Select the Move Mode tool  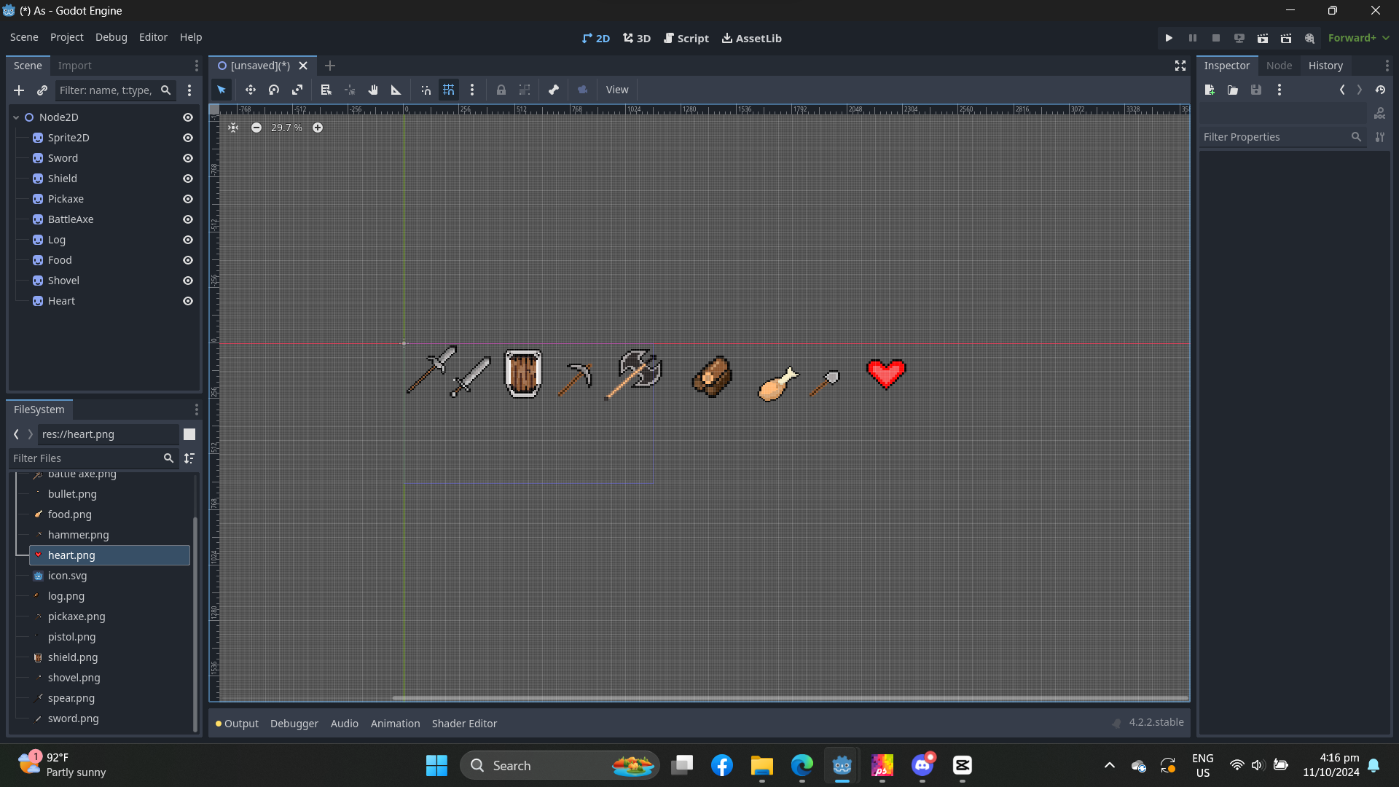click(250, 90)
